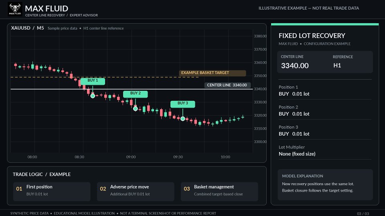Click the 09:30 time axis label
The width and height of the screenshot is (385, 216).
(x=178, y=157)
